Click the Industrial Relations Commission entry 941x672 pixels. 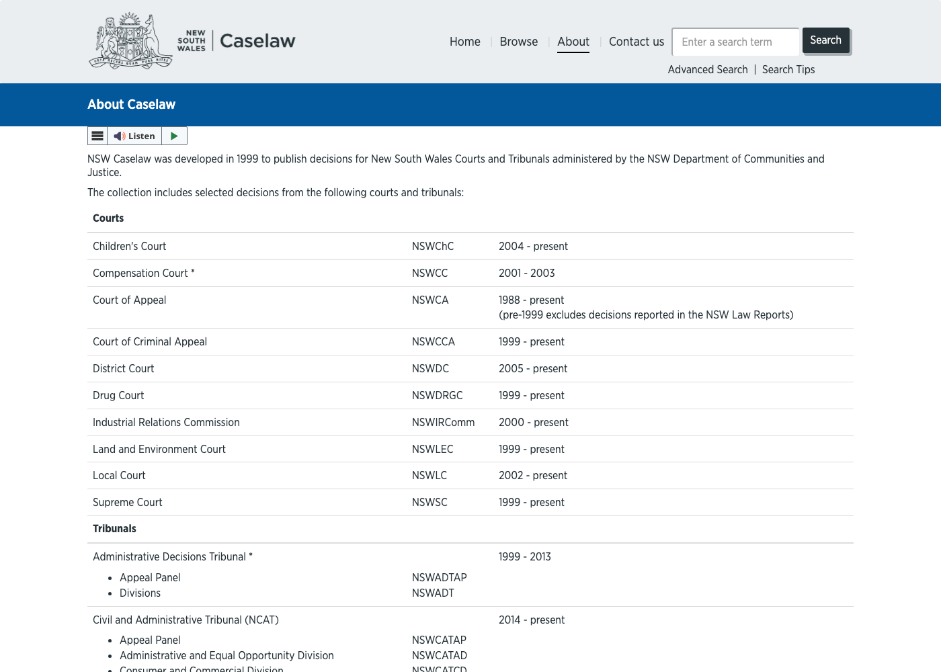coord(166,423)
